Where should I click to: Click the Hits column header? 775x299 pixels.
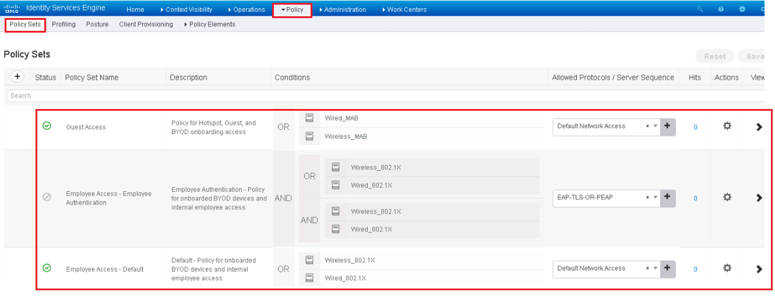(x=695, y=77)
